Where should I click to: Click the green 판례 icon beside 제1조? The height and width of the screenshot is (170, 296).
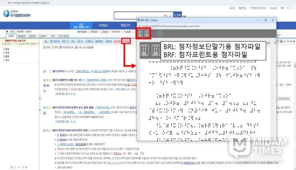(44, 71)
